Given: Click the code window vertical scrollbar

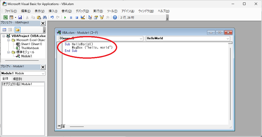Looking at the screenshot, I should pyautogui.click(x=230, y=84).
